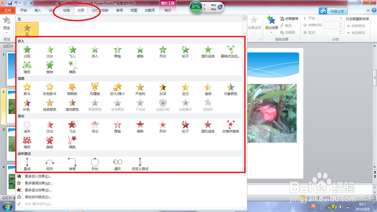Select the 补色 emphasis effect
The height and width of the screenshot is (212, 377).
(27, 105)
